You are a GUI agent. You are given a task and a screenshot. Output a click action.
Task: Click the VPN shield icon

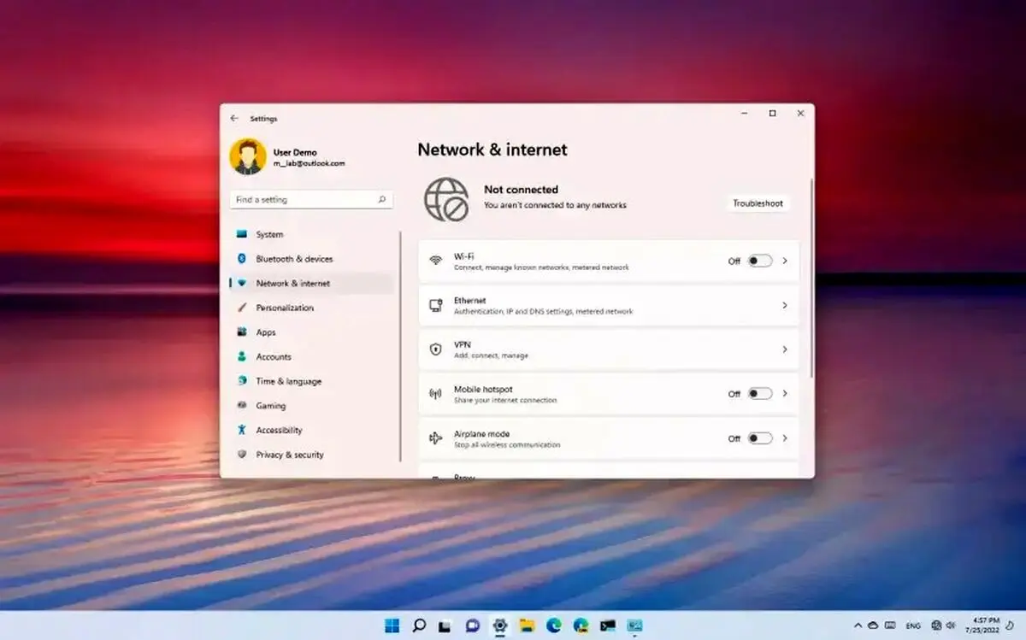click(435, 349)
